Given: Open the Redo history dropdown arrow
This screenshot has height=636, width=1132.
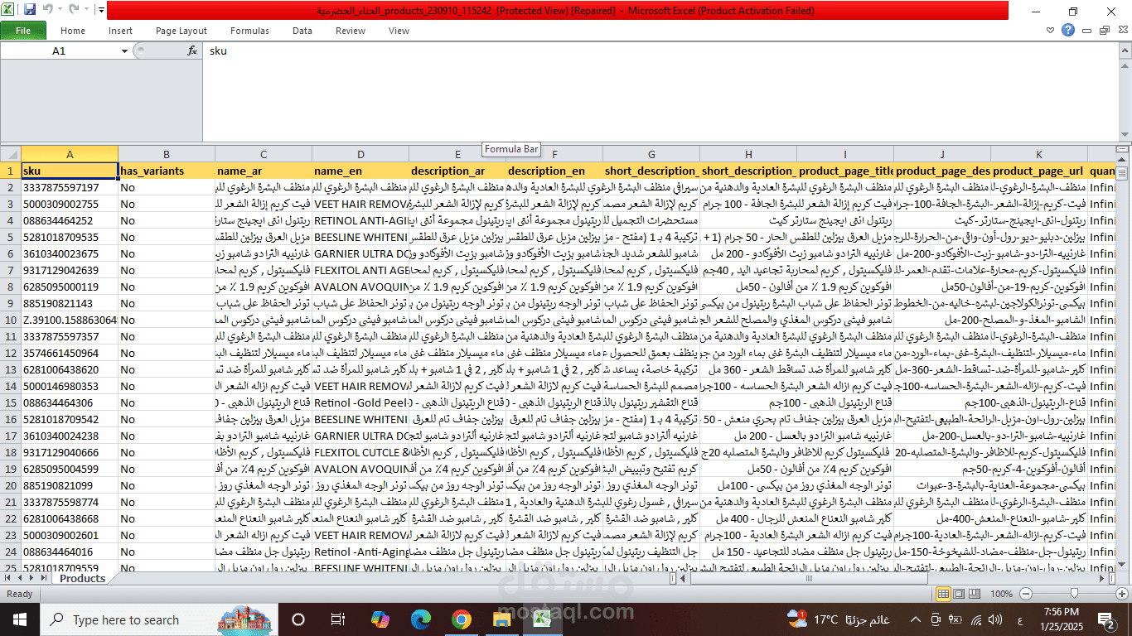Looking at the screenshot, I should pyautogui.click(x=86, y=10).
